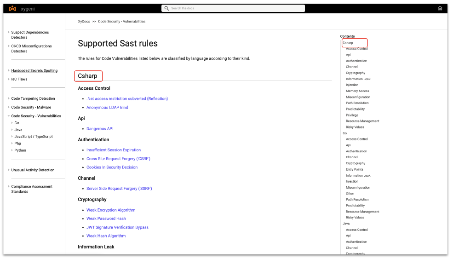The image size is (453, 259).
Task: Open Anonymous LDAP Bind rule
Action: point(107,108)
